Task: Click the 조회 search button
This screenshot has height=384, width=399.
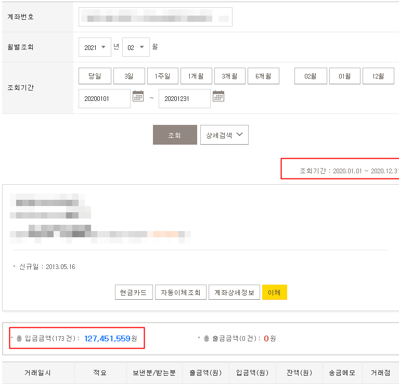Action: pyautogui.click(x=175, y=135)
